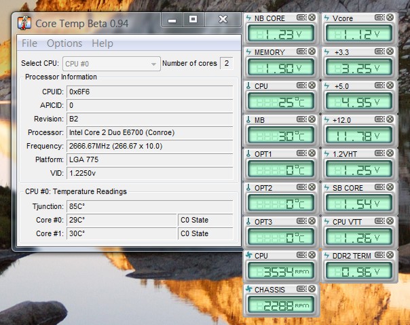
Task: Open settings icon on NB CORE gadget
Action: [302, 18]
